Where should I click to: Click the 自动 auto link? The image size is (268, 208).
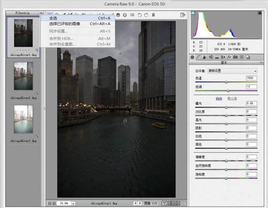[x=219, y=98]
